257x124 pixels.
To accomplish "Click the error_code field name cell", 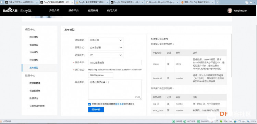I will point(158,111).
